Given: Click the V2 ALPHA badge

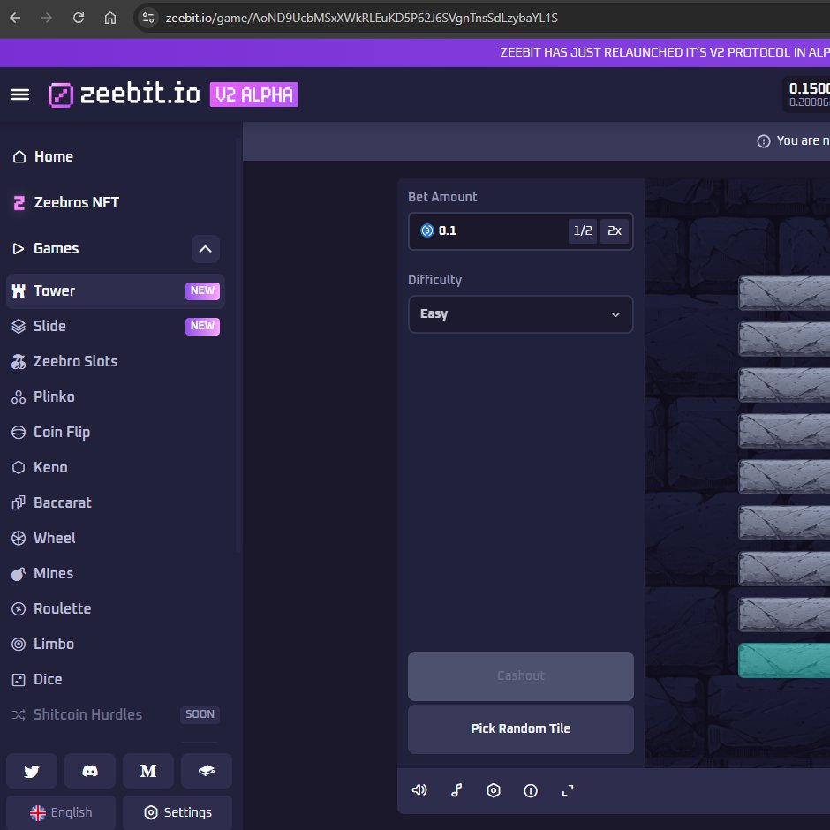Looking at the screenshot, I should pyautogui.click(x=254, y=94).
